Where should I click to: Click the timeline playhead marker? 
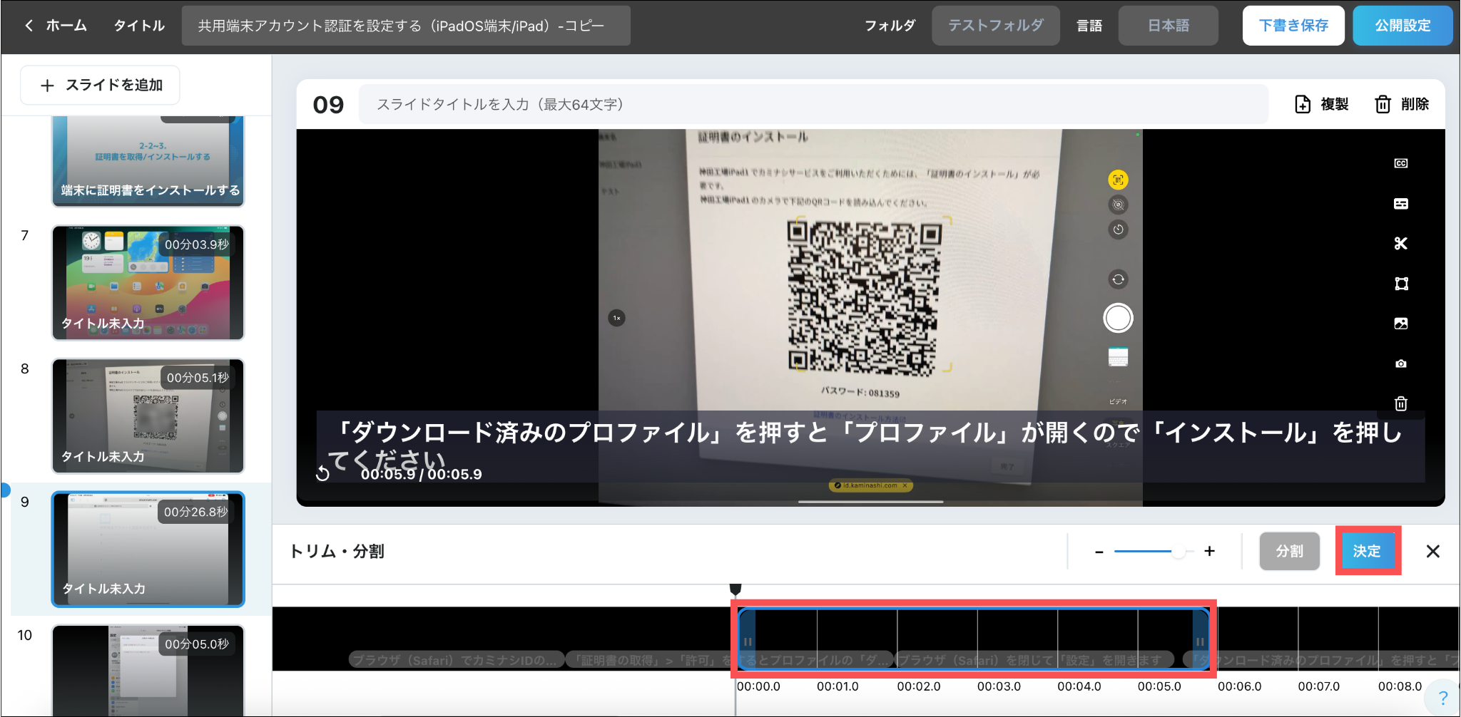[735, 589]
